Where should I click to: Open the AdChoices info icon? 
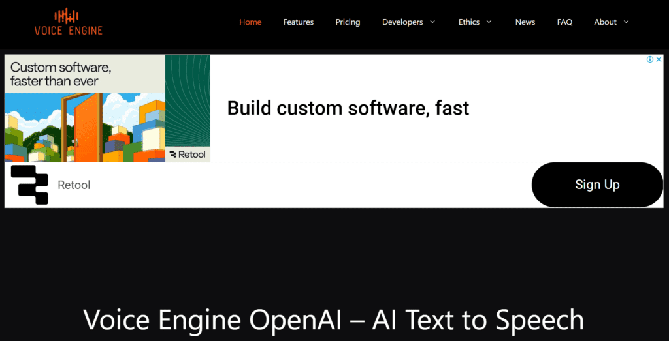pyautogui.click(x=650, y=59)
